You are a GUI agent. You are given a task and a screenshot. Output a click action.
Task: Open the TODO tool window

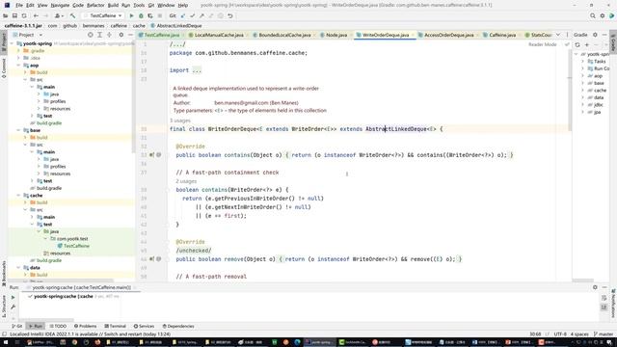coord(58,326)
